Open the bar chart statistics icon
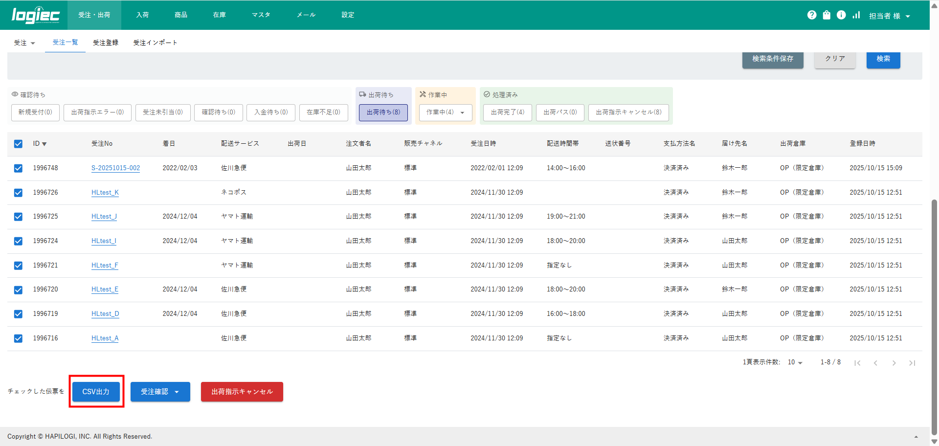Viewport: 939px width, 446px height. (856, 15)
